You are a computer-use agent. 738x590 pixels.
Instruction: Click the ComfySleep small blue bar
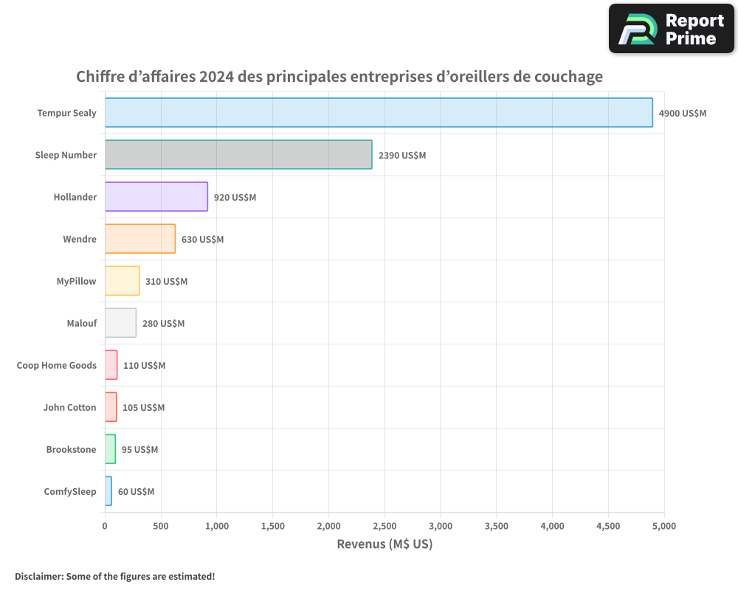coord(108,491)
